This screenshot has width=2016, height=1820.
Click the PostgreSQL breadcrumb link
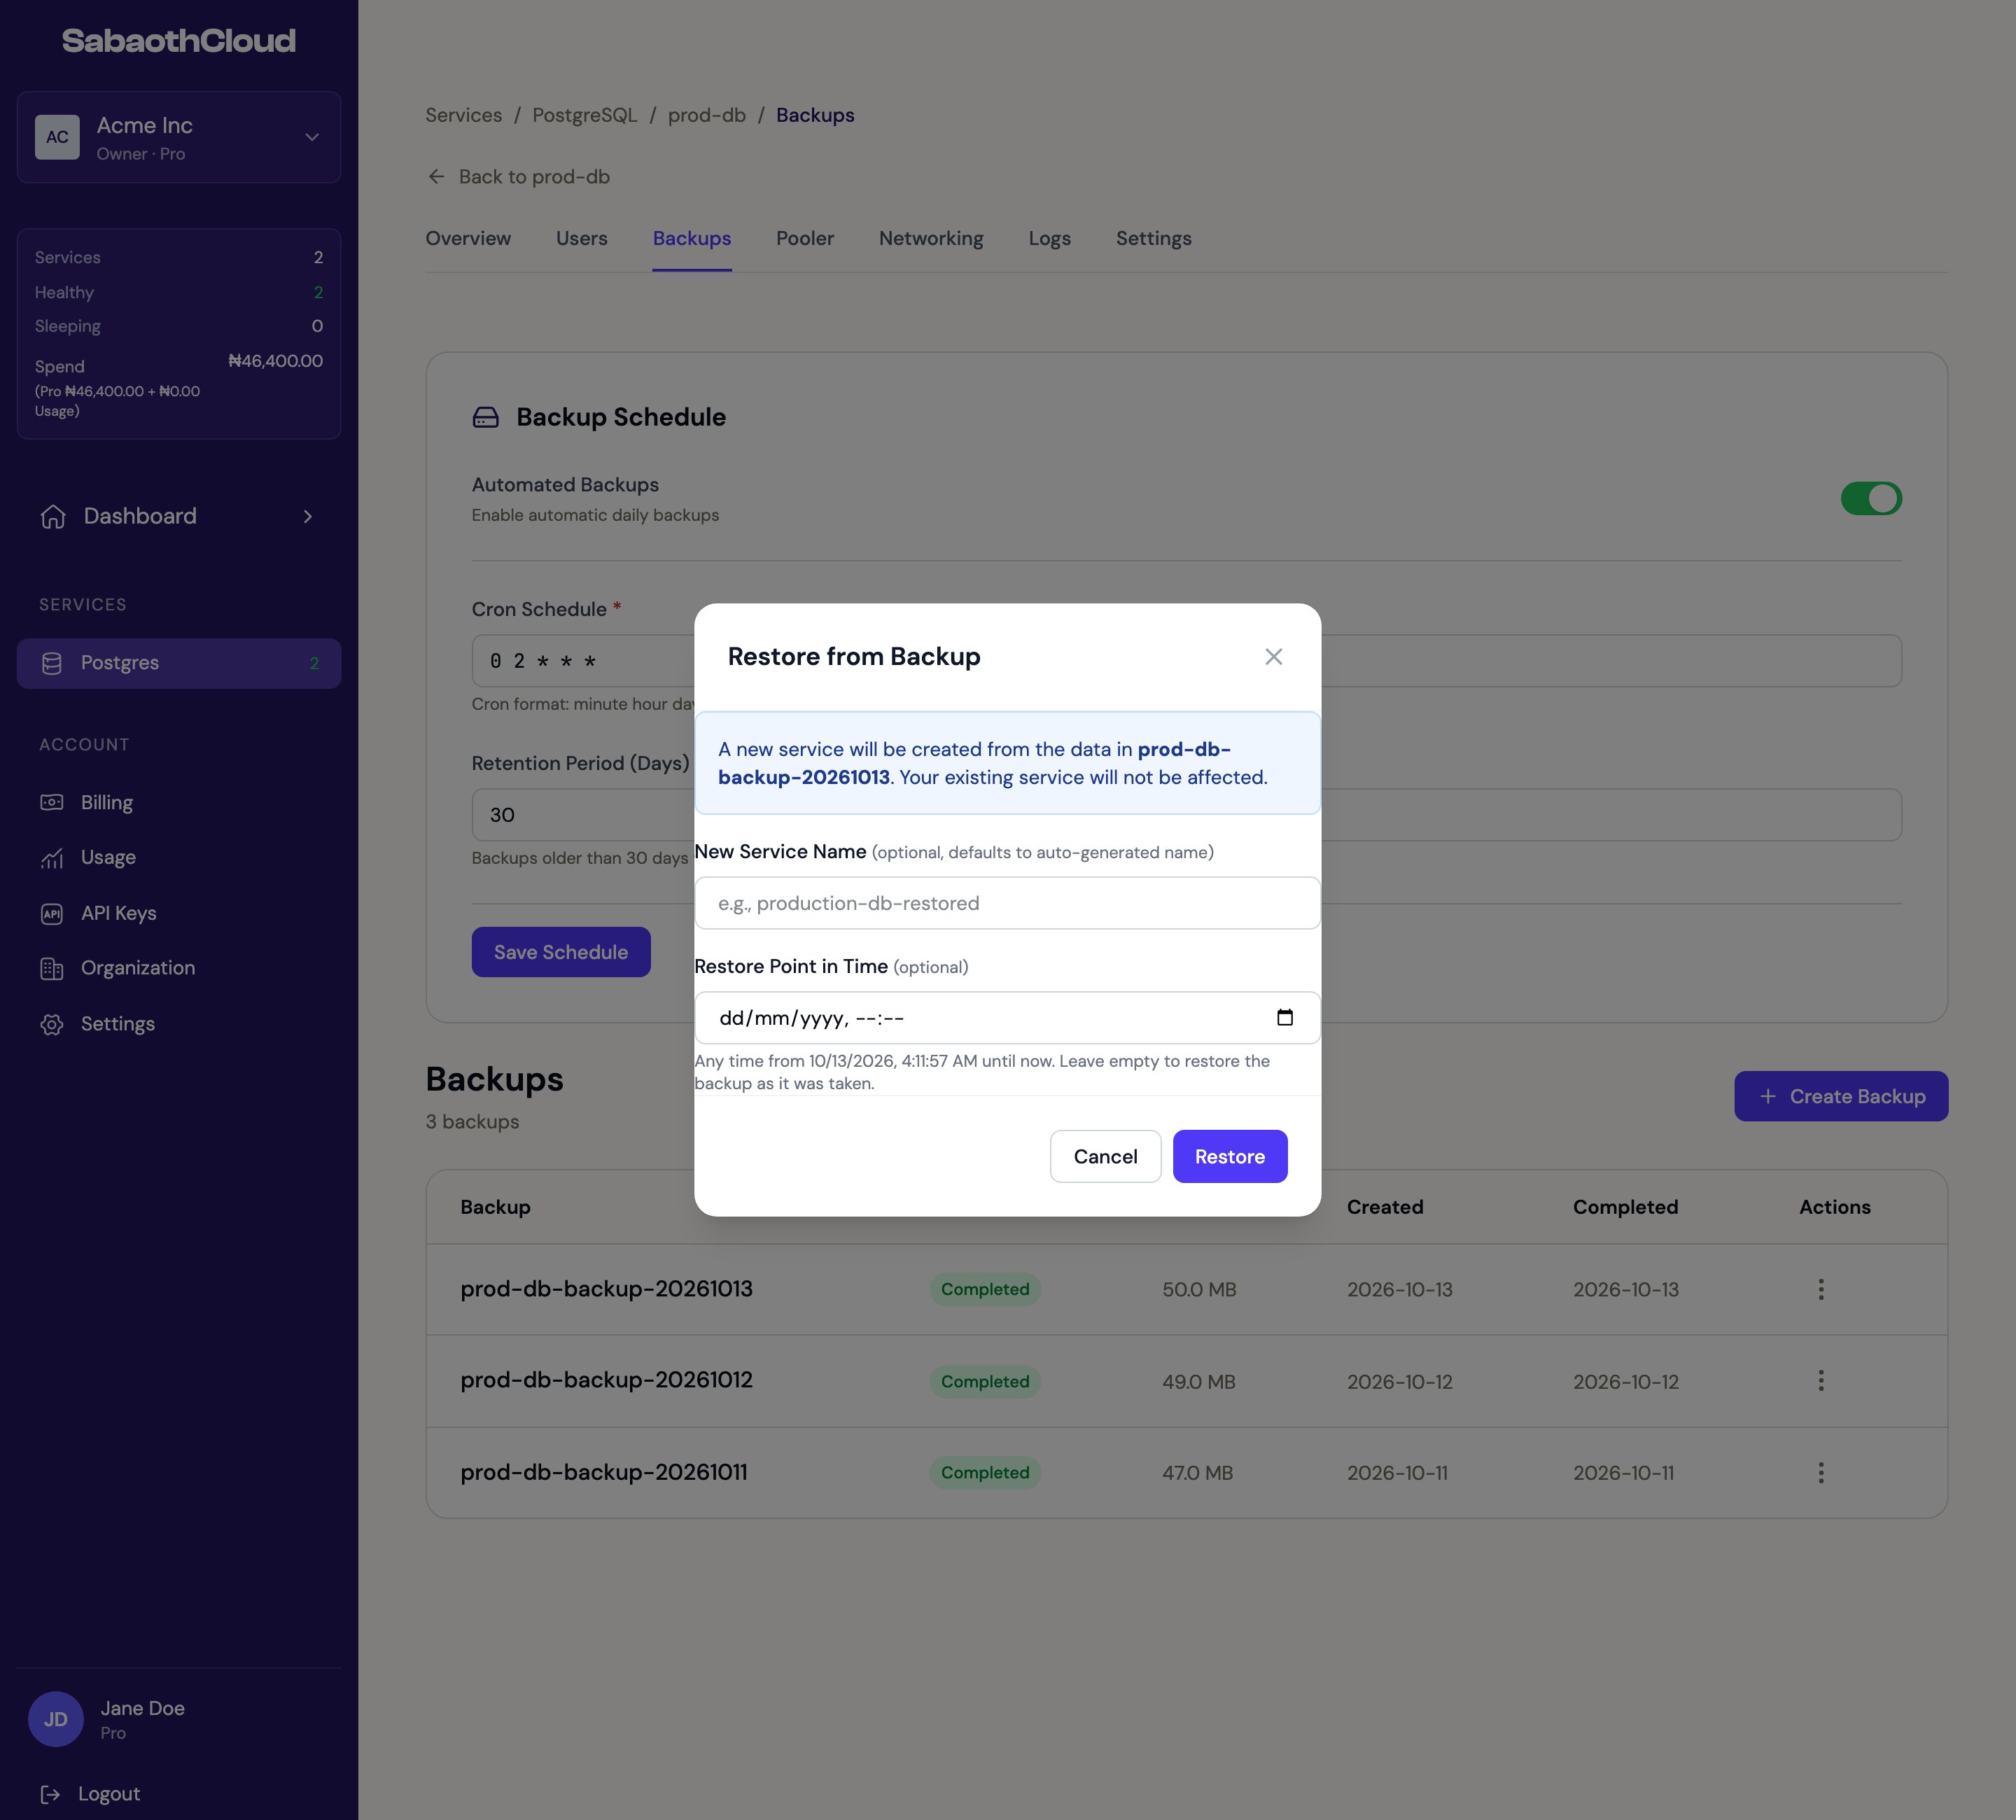[x=585, y=115]
